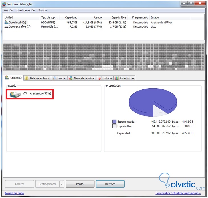Sort by the Tipo de sop... column header

(49, 17)
